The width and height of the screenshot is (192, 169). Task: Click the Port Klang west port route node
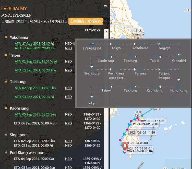click(x=116, y=69)
